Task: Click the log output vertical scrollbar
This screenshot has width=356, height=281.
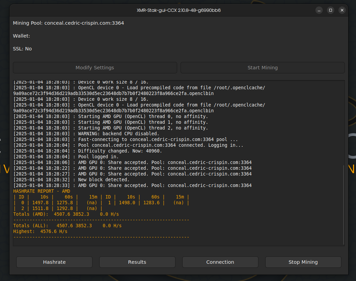Action: point(343,205)
